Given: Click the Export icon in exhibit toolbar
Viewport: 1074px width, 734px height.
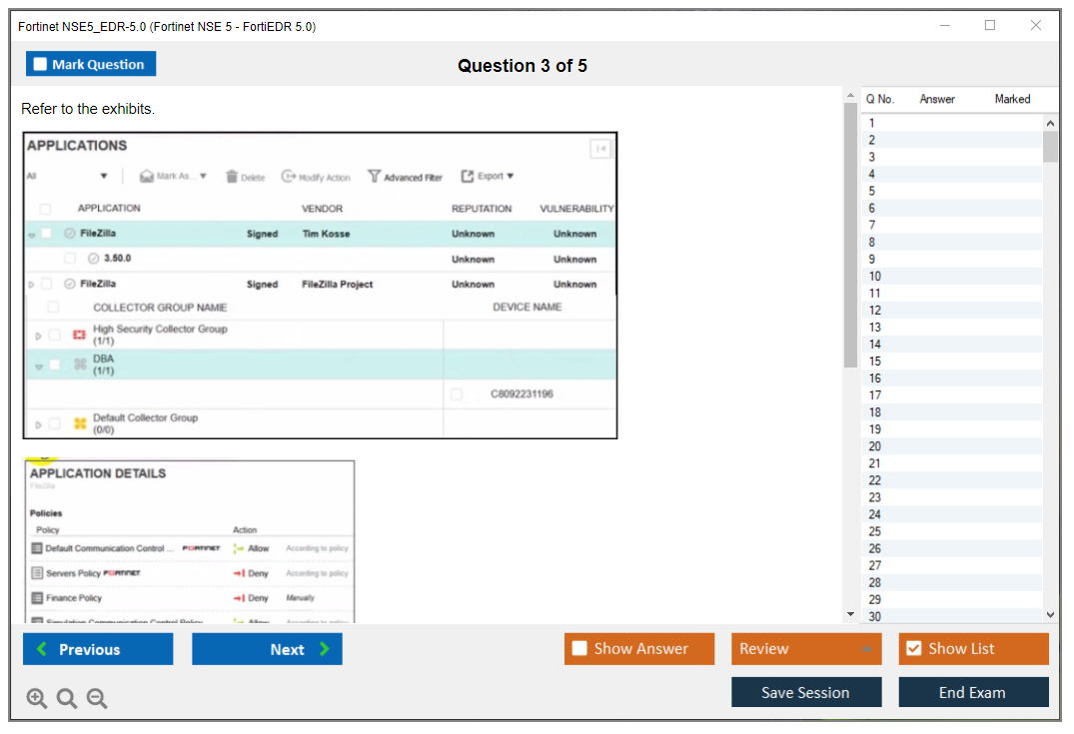Looking at the screenshot, I should [x=468, y=177].
